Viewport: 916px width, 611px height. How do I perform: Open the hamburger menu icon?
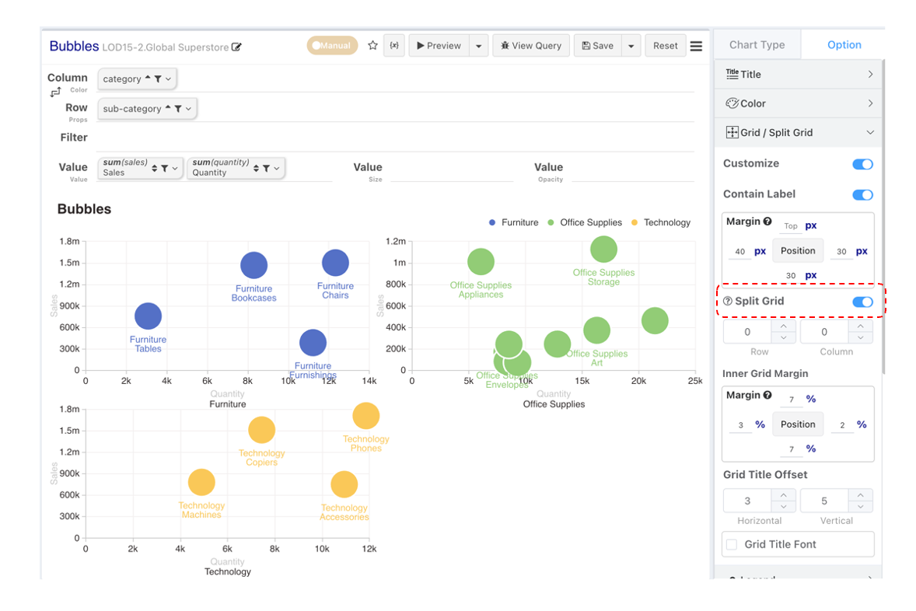click(696, 46)
